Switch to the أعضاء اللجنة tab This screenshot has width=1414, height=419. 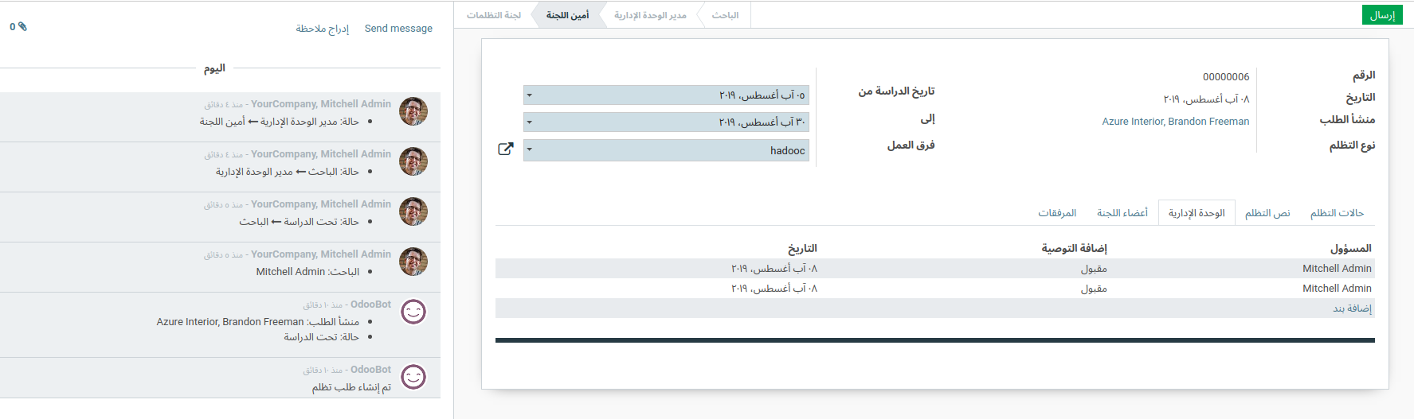pos(1122,213)
